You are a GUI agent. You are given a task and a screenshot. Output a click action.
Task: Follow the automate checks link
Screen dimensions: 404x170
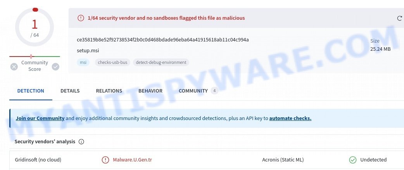(290, 118)
